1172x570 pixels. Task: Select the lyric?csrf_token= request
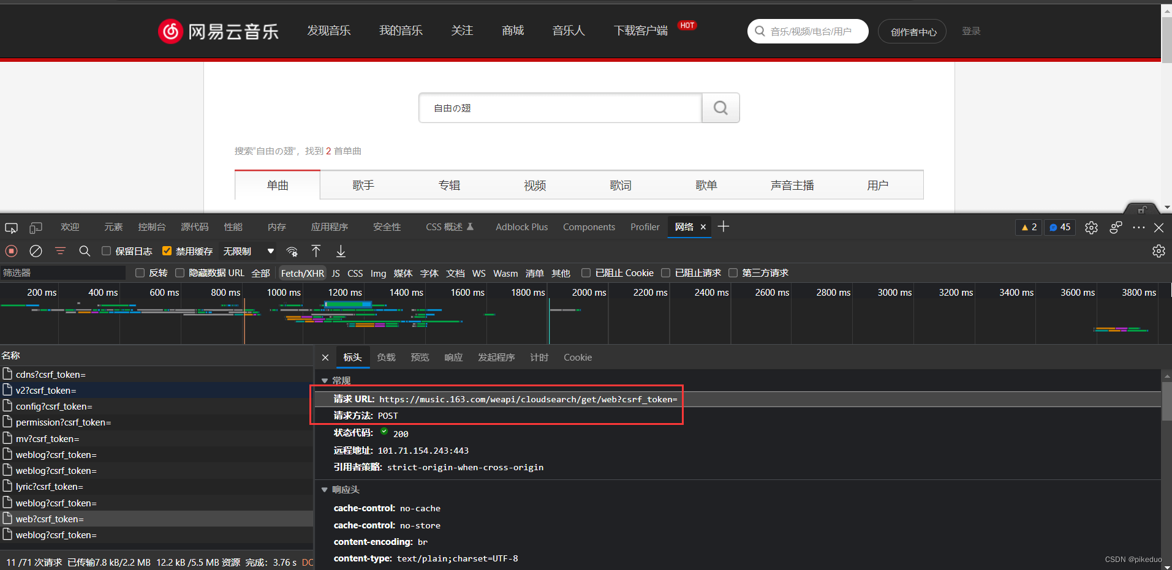tap(157, 487)
